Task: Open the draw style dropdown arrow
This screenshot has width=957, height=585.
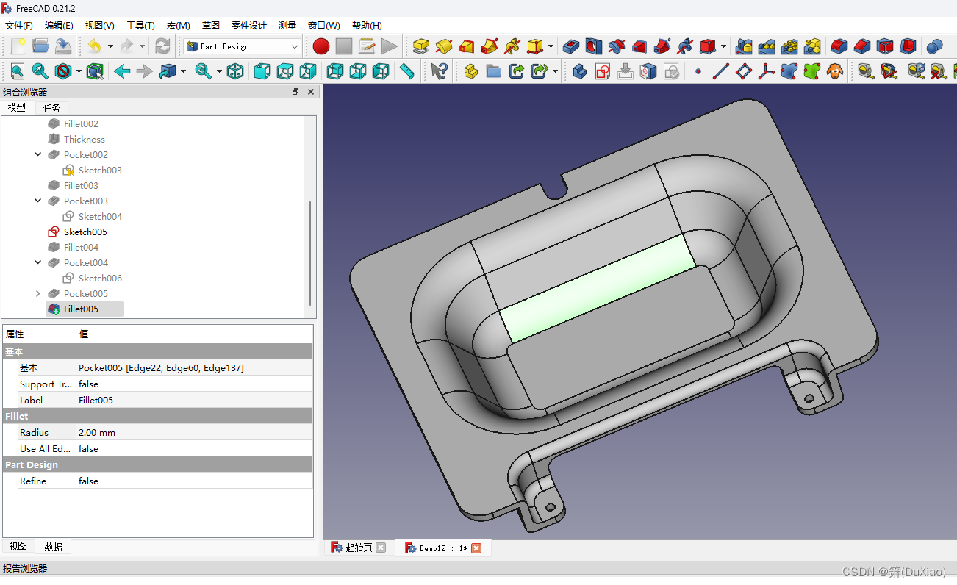Action: point(79,71)
